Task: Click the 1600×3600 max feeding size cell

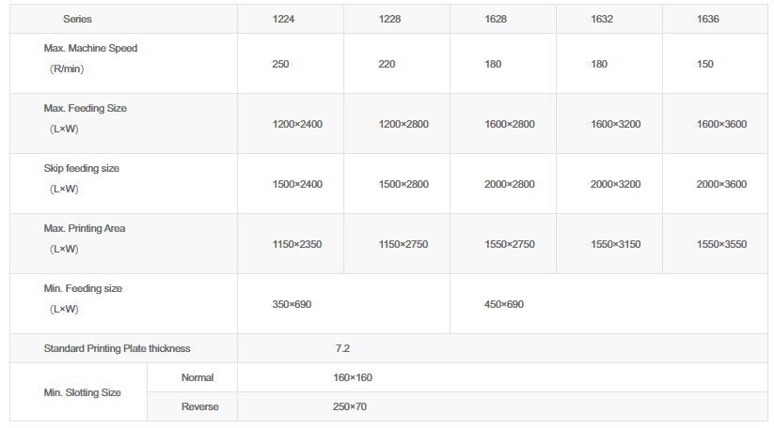Action: point(721,124)
